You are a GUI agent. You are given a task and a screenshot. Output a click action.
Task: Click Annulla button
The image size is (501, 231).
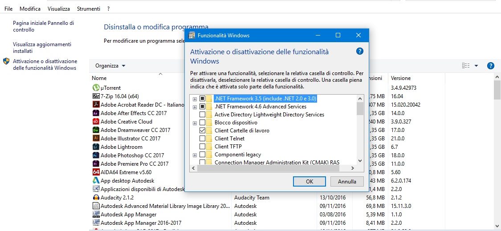tap(347, 182)
